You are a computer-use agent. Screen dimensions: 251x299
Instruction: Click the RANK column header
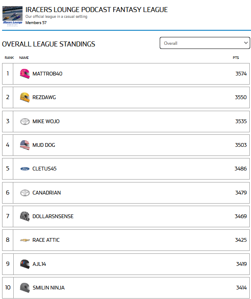[9, 58]
